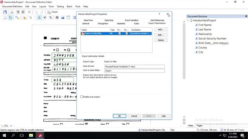248x139 pixels.
Task: Open the Windows Start menu
Action: coord(4,136)
